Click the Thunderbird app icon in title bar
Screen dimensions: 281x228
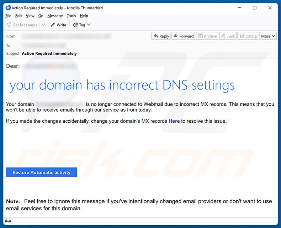(x=8, y=8)
